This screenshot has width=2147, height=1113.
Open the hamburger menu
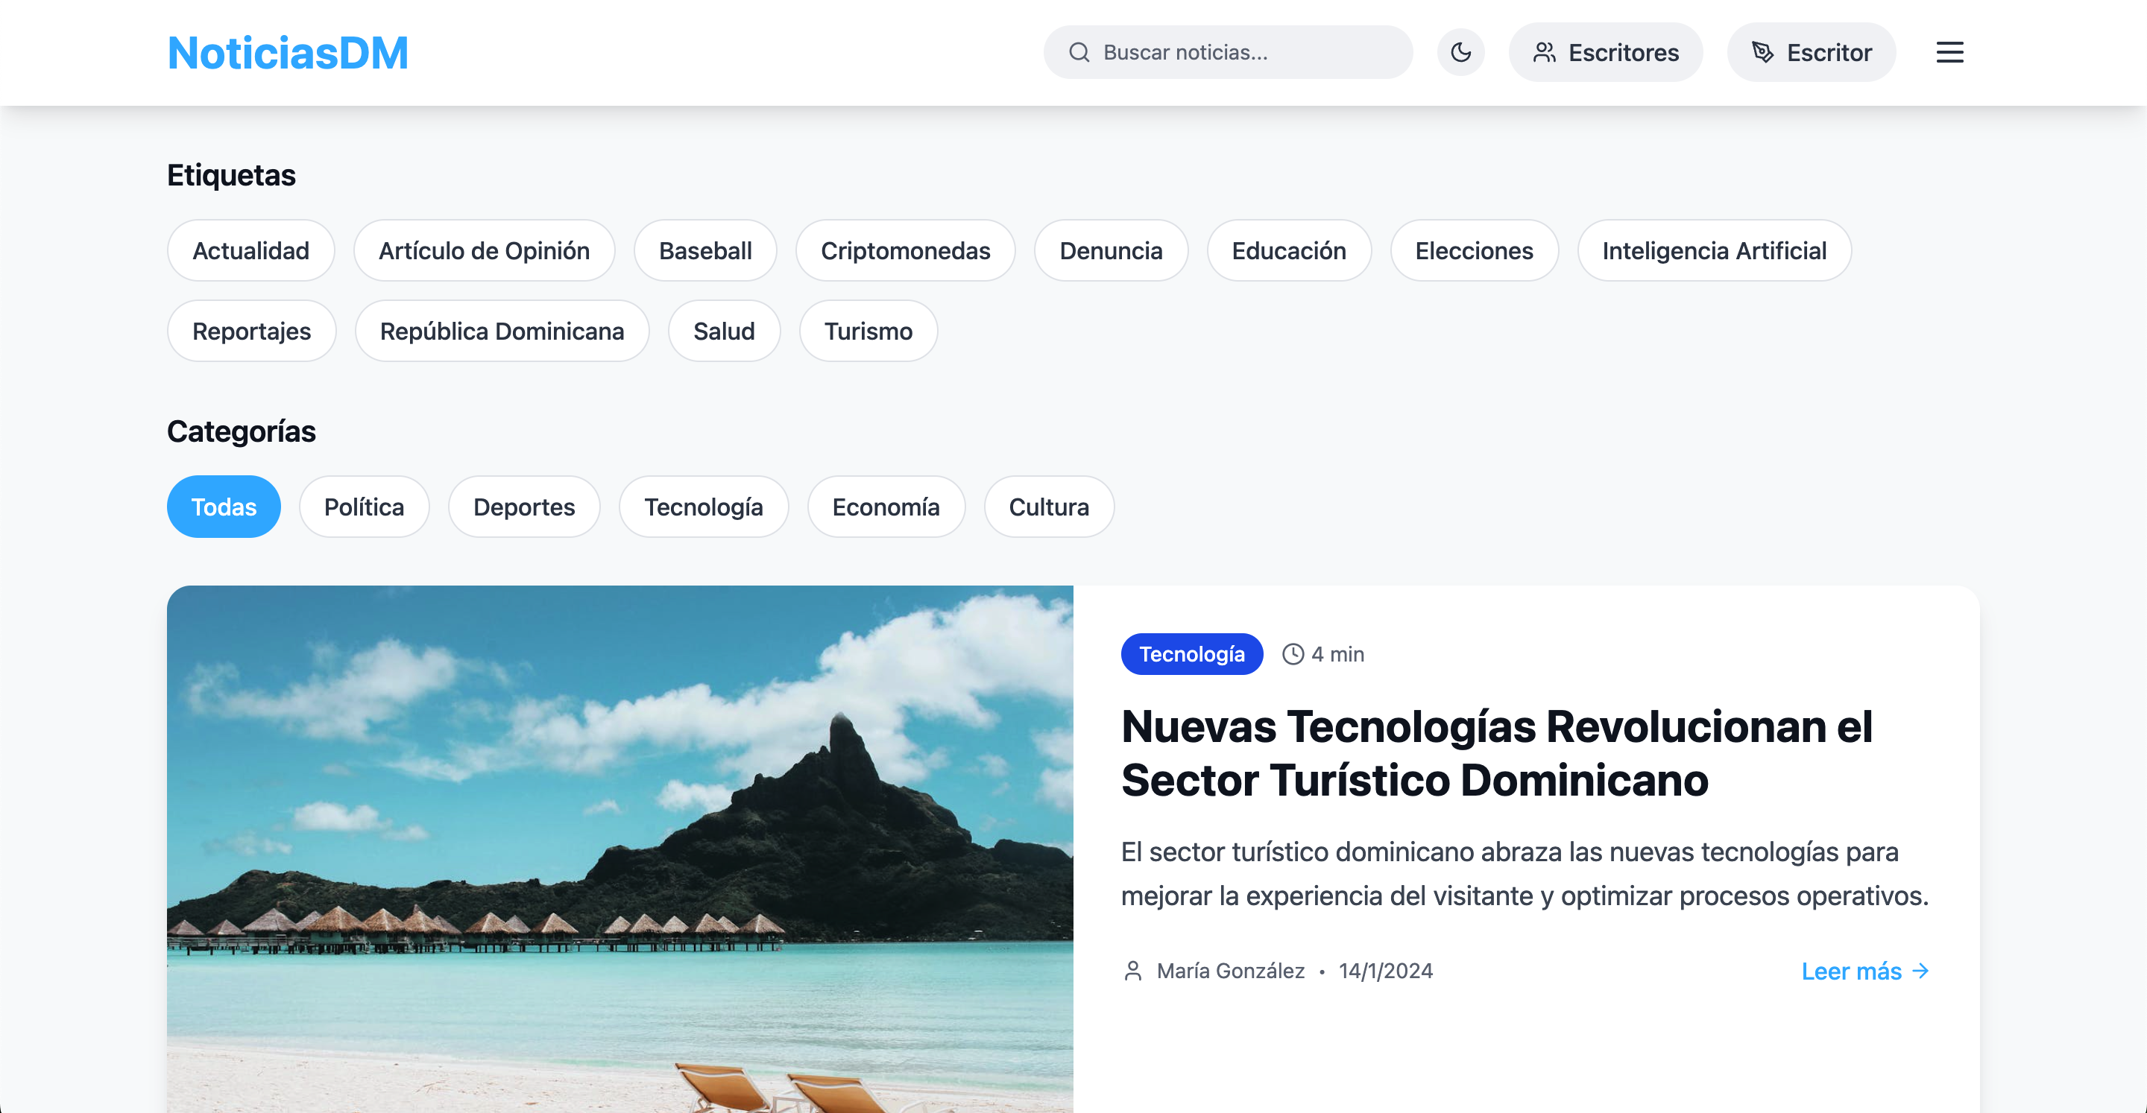pyautogui.click(x=1949, y=52)
